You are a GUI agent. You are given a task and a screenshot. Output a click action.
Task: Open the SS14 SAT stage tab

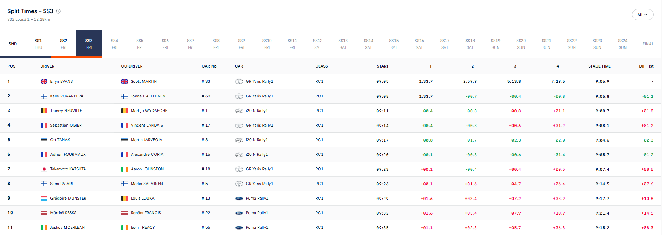369,44
